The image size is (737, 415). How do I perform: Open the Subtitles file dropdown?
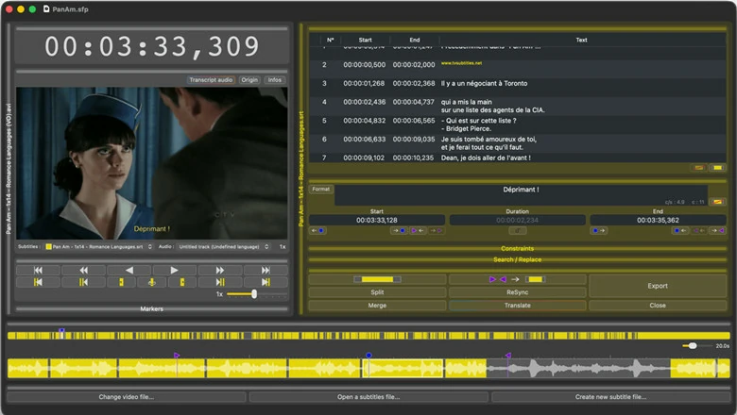[x=99, y=247]
